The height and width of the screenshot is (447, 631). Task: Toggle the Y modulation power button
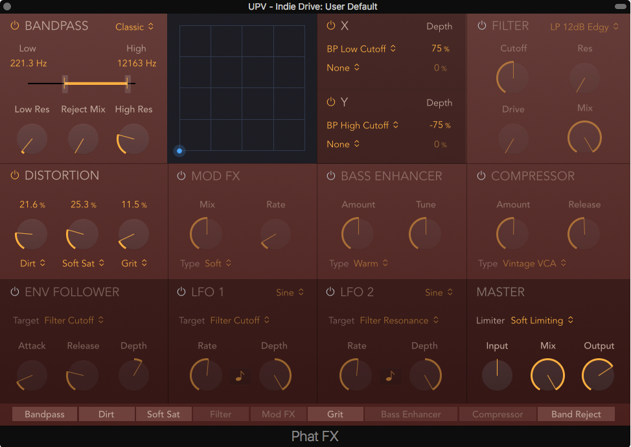click(331, 102)
